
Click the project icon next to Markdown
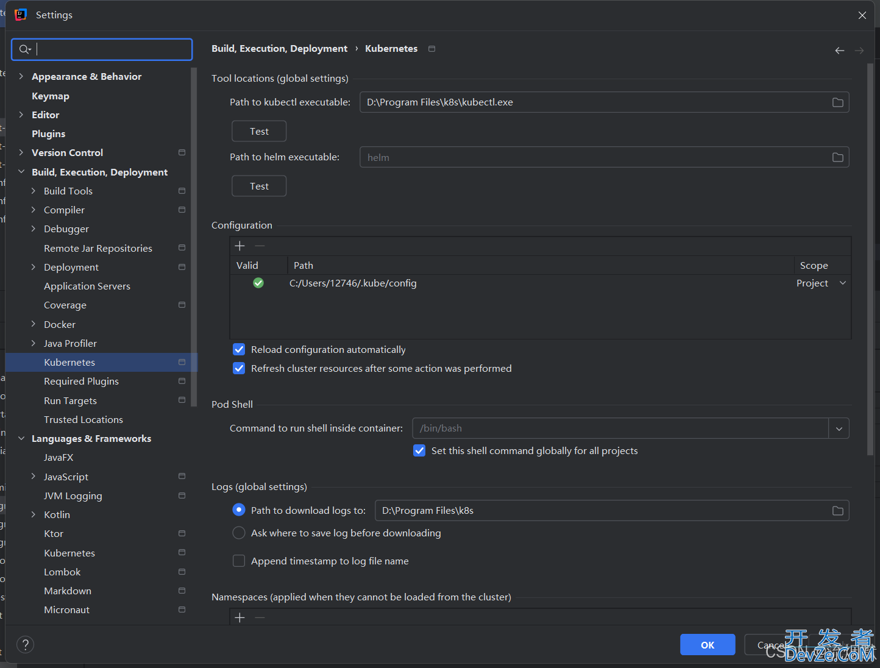coord(182,591)
